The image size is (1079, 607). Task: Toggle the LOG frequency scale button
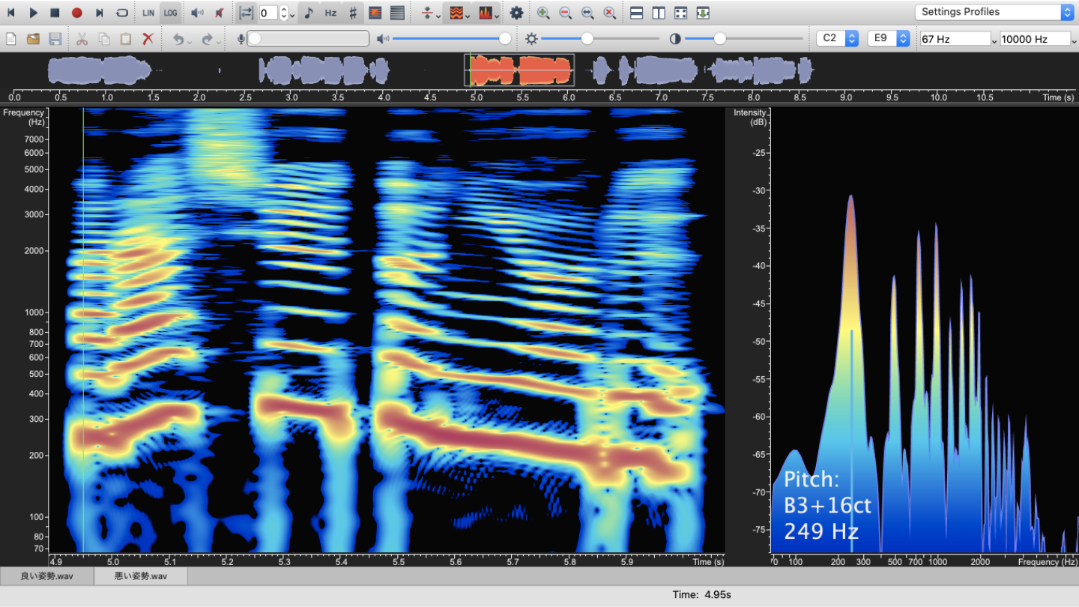point(171,13)
